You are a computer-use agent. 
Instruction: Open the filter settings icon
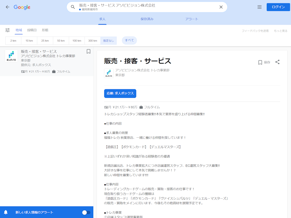tap(7, 30)
